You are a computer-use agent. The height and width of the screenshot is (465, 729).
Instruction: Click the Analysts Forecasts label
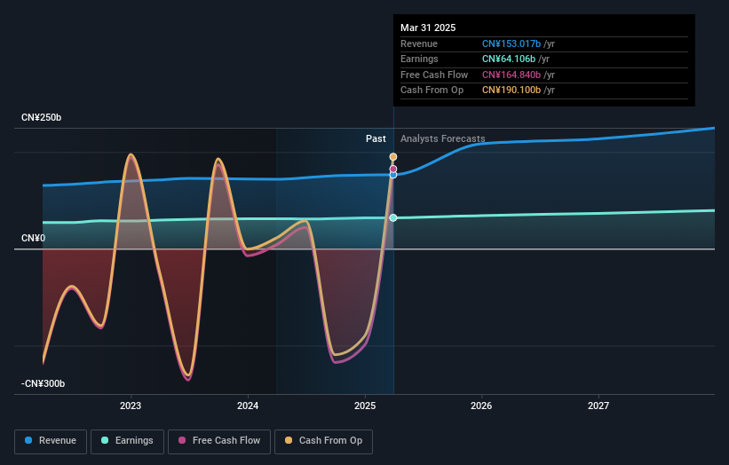[442, 139]
